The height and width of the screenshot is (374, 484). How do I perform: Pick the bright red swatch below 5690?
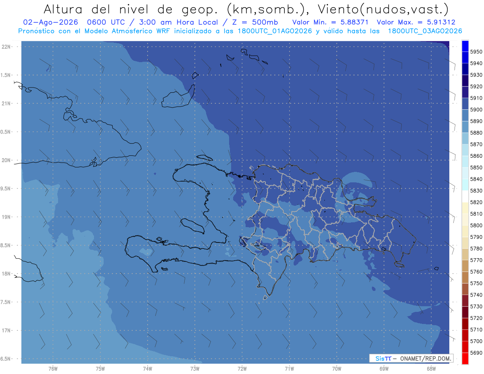(x=465, y=358)
